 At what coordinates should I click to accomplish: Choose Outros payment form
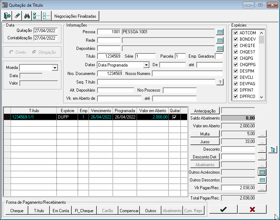151,211
